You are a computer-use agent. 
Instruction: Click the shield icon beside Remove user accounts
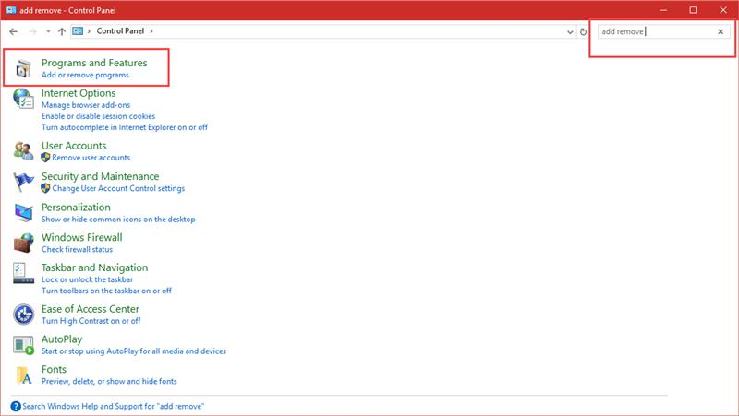(x=45, y=158)
